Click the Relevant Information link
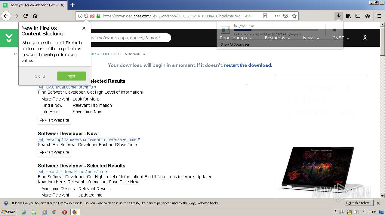The height and width of the screenshot is (216, 385). (92, 105)
